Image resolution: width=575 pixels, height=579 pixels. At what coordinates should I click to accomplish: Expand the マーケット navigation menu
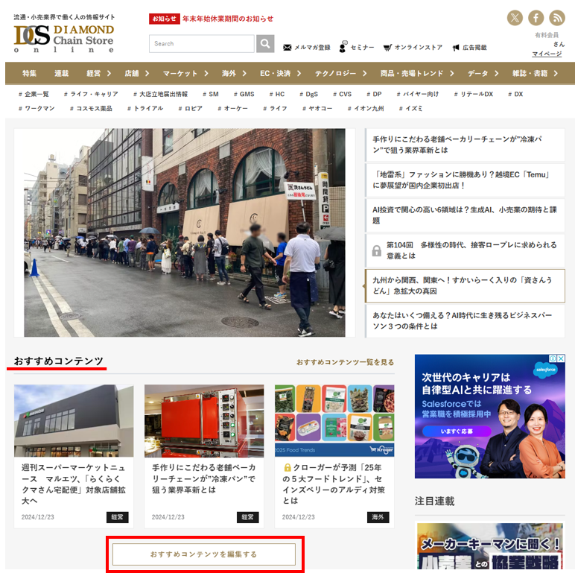click(185, 73)
